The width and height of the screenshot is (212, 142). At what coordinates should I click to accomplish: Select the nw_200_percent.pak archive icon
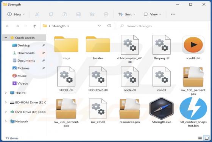coord(66,108)
